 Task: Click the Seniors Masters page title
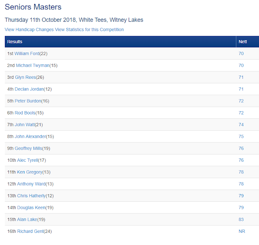(33, 7)
